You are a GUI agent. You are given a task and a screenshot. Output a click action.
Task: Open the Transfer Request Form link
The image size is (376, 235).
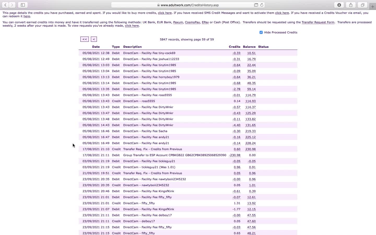tap(318, 22)
